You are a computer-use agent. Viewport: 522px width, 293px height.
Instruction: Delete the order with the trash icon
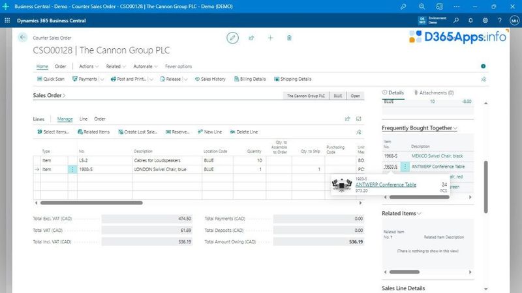289,38
